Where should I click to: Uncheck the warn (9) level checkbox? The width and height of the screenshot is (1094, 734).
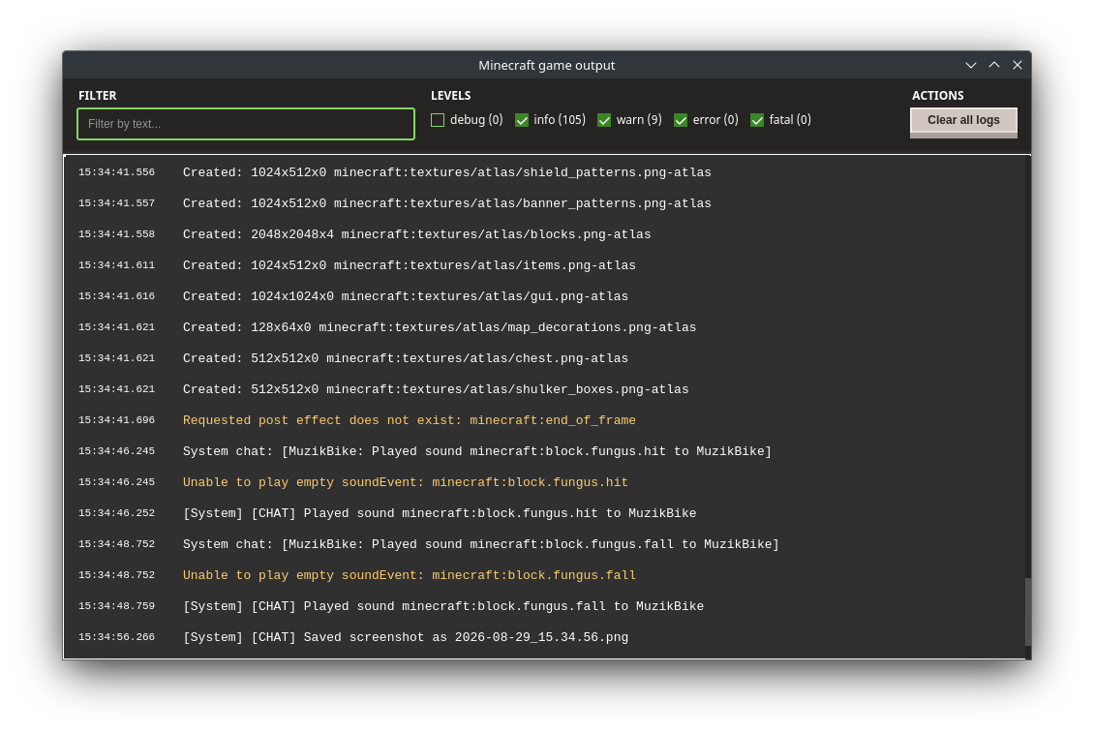604,120
